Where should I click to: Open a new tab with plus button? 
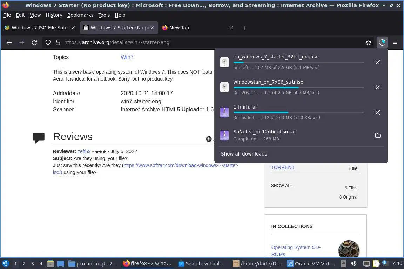pyautogui.click(x=244, y=28)
